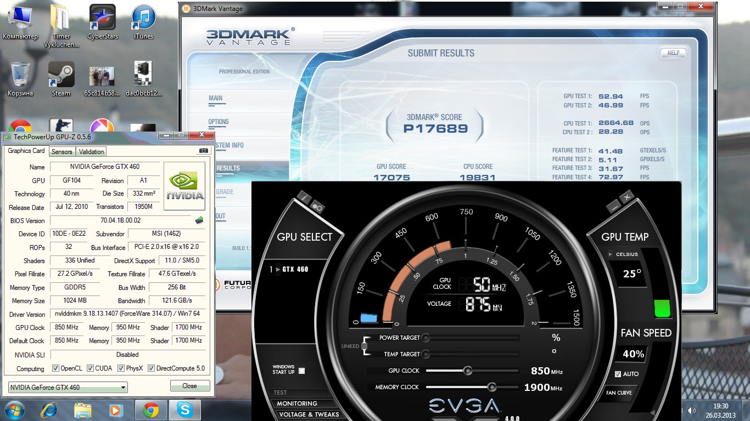Screen dimensions: 750x421
Task: Click the Memory Clock slider handle
Action: 491,387
